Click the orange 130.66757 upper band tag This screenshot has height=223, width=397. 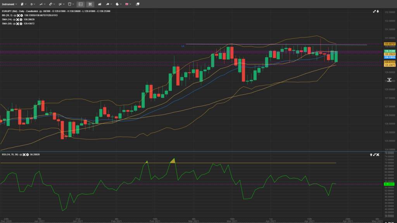(x=390, y=44)
